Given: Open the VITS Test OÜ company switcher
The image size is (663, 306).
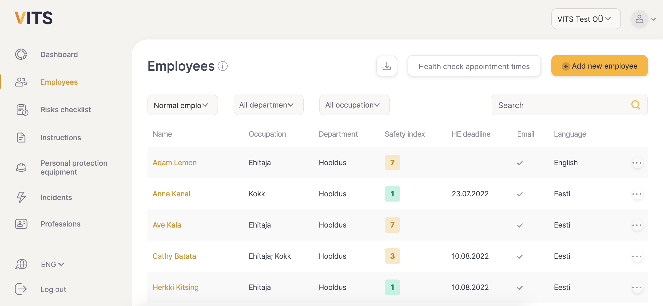Looking at the screenshot, I should 586,19.
